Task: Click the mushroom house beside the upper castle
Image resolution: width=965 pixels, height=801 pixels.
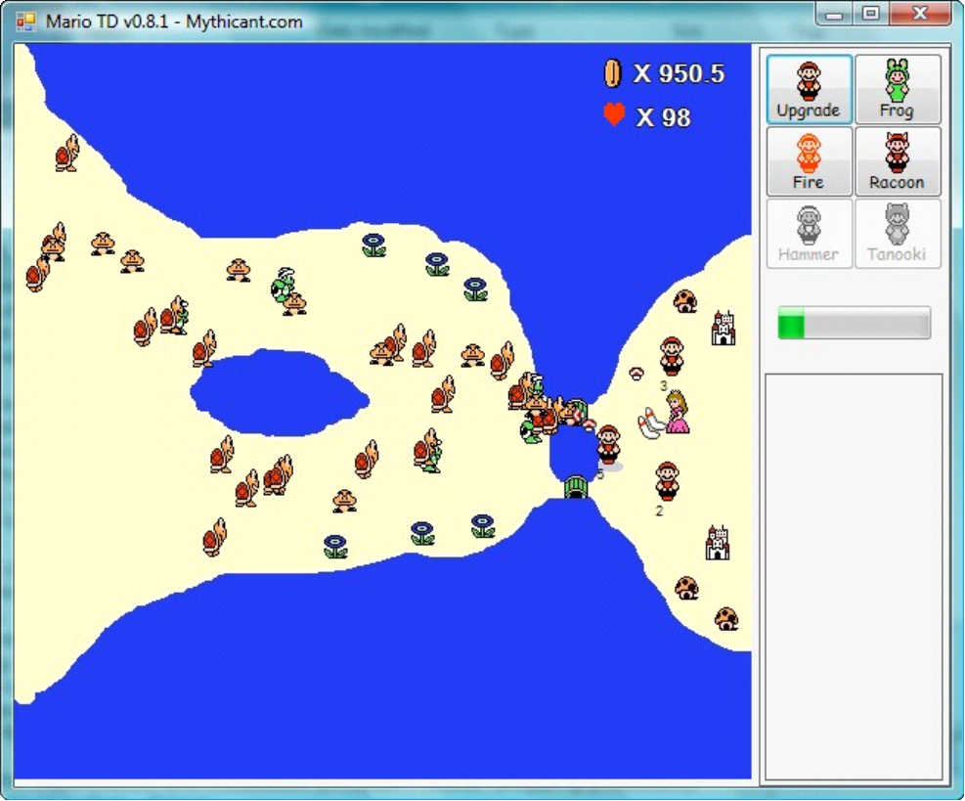Action: pyautogui.click(x=685, y=301)
